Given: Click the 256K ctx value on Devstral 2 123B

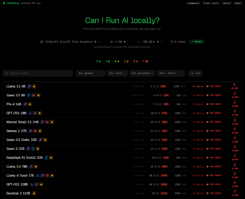Looking at the screenshot, I should click(x=180, y=193).
